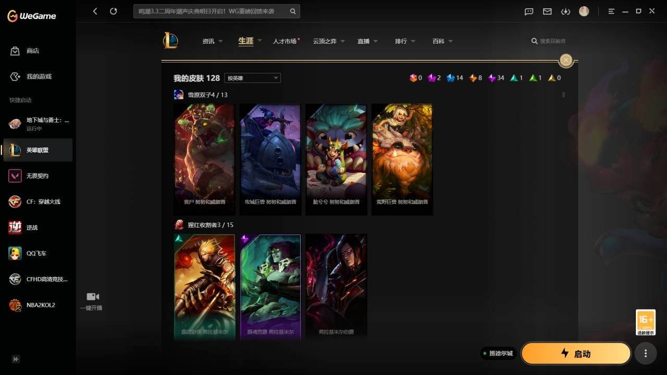Click the top search bar field

pos(216,11)
